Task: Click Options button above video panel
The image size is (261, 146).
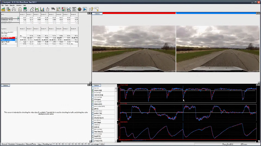Action: pos(97,14)
